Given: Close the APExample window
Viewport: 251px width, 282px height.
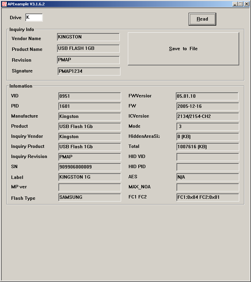Looking at the screenshot, I should 246,4.
